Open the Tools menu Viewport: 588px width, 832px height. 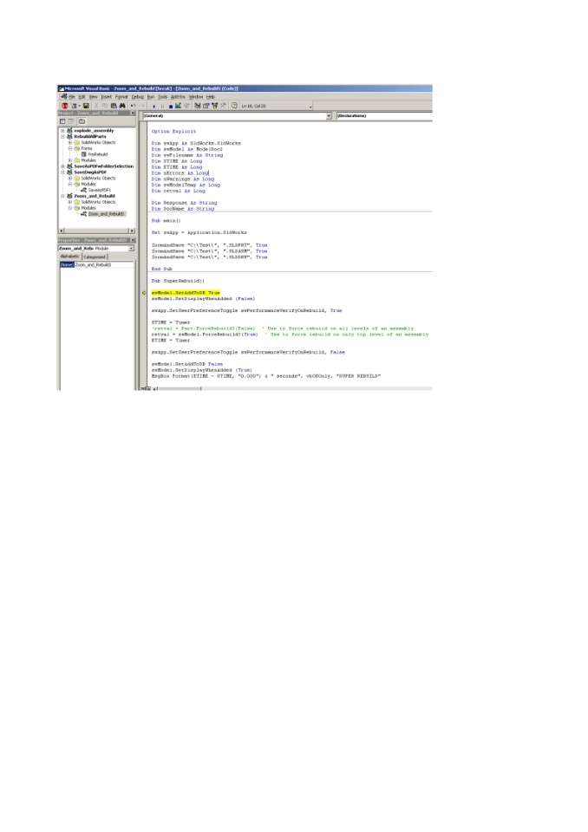(x=162, y=96)
